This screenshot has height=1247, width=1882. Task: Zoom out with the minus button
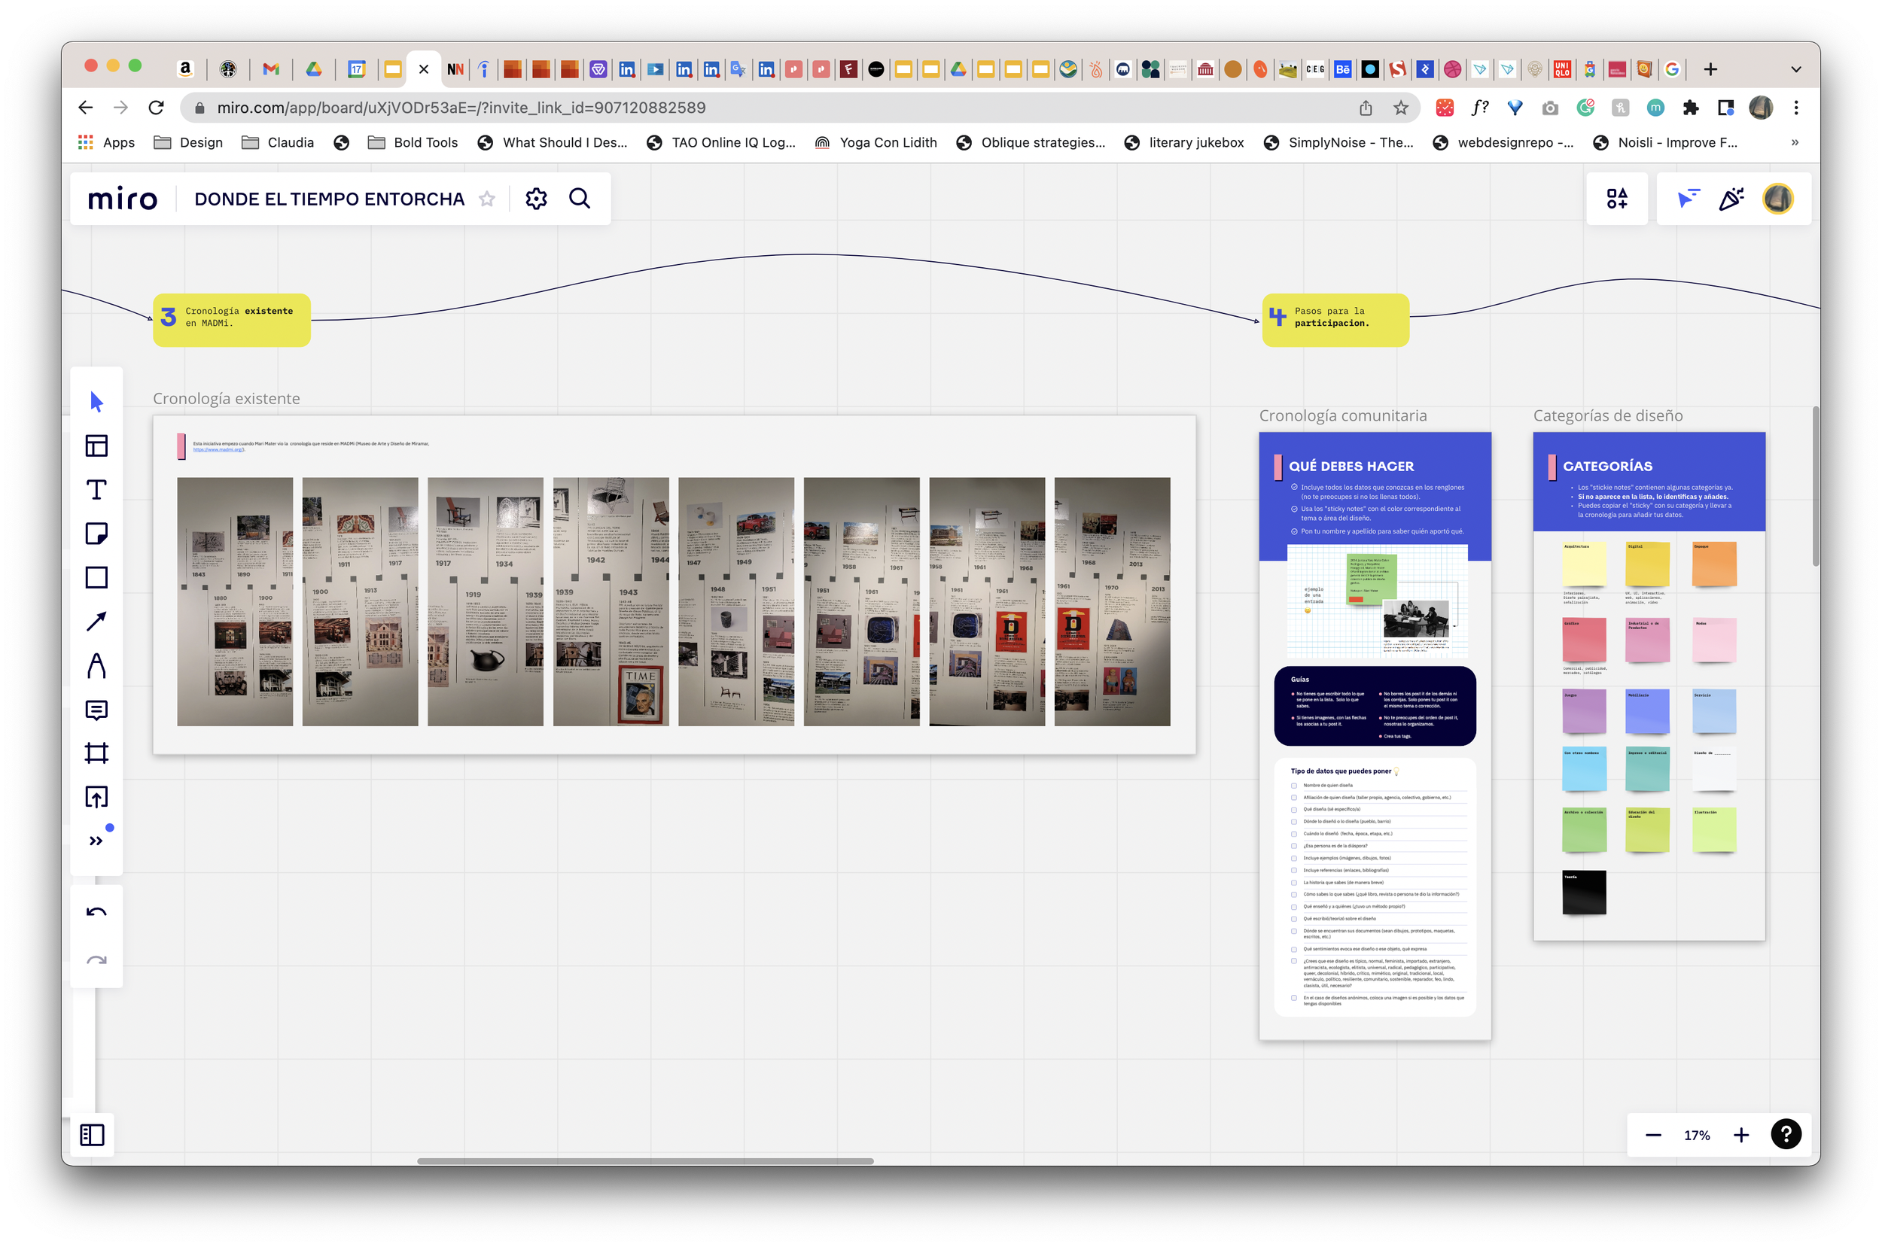1653,1135
